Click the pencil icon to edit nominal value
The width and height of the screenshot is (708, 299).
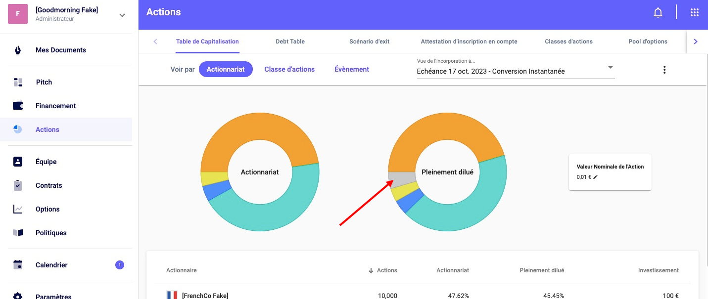(596, 177)
